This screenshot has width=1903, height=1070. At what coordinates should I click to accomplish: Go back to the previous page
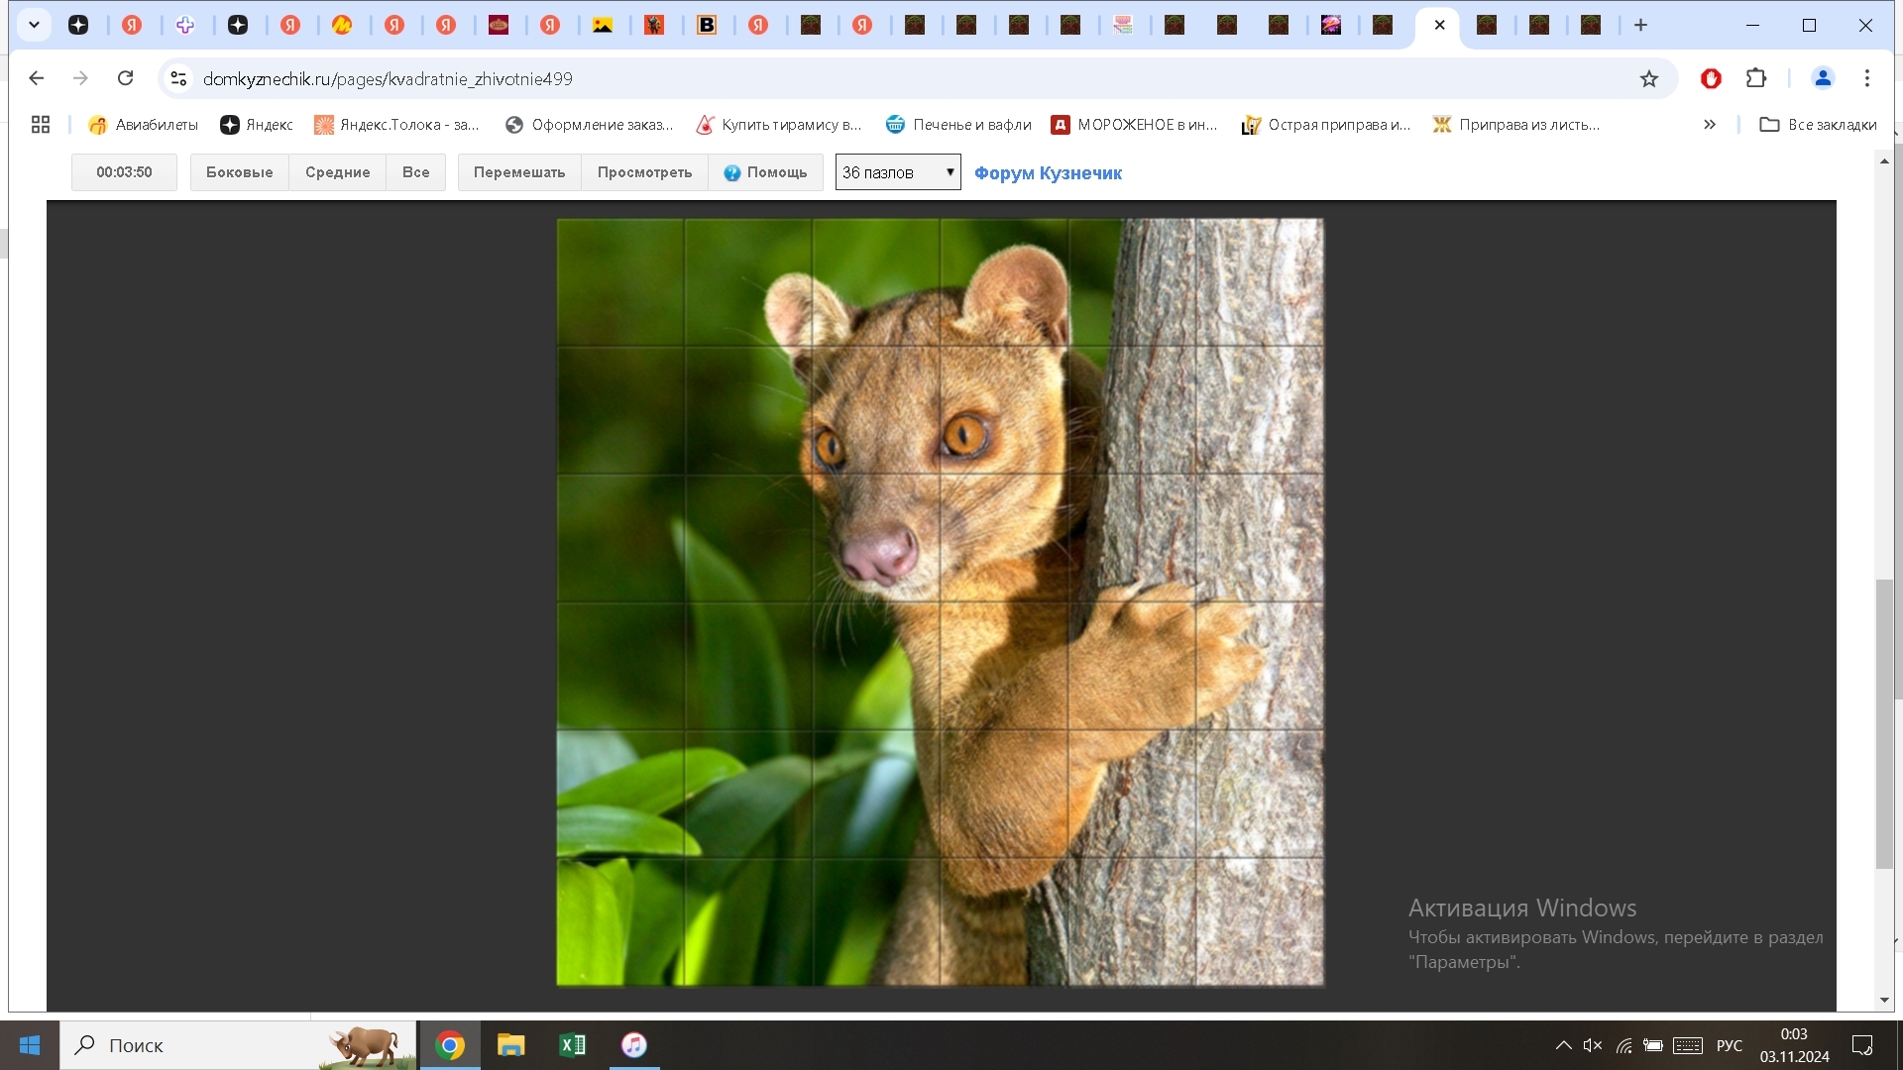click(37, 78)
